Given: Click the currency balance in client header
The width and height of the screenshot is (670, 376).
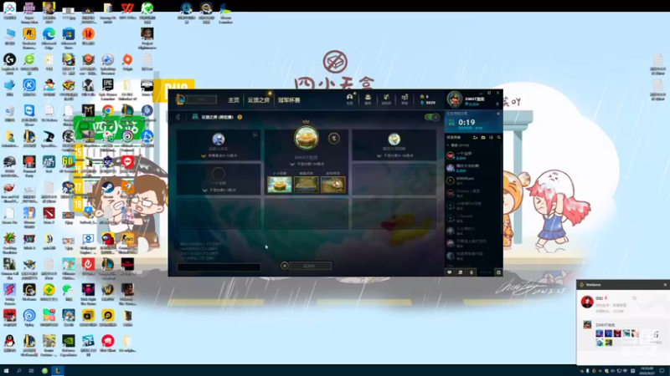Looking at the screenshot, I should click(428, 99).
